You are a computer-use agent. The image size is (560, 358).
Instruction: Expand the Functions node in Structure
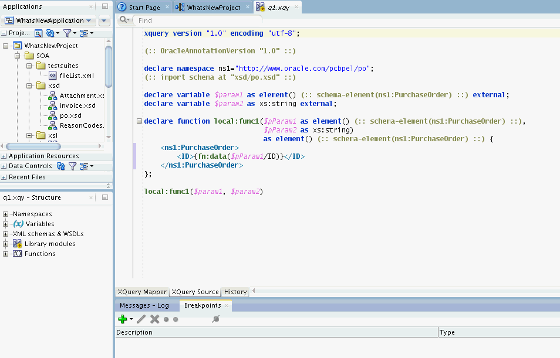[x=6, y=254]
